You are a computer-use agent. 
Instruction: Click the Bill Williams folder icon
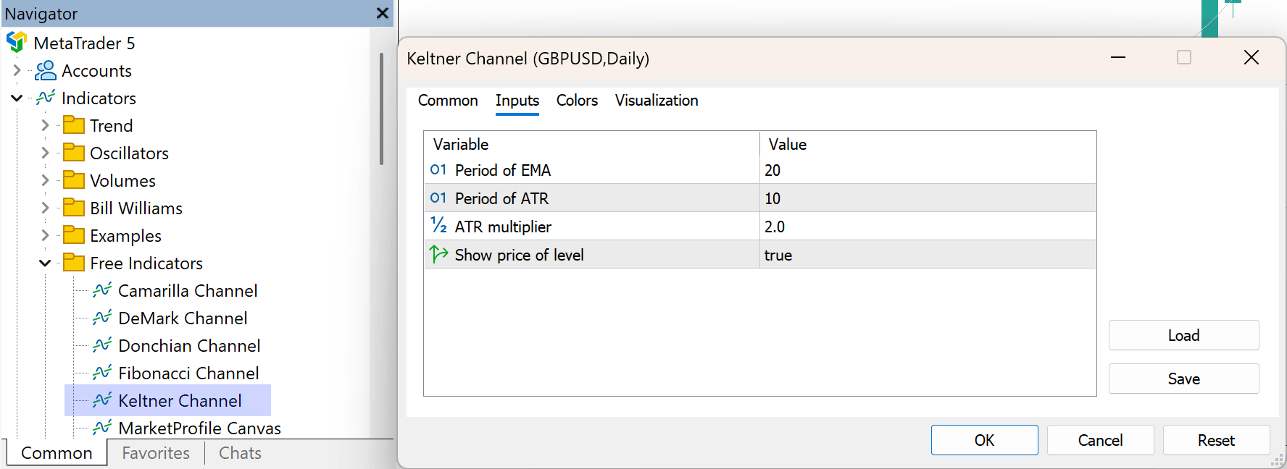coord(74,208)
